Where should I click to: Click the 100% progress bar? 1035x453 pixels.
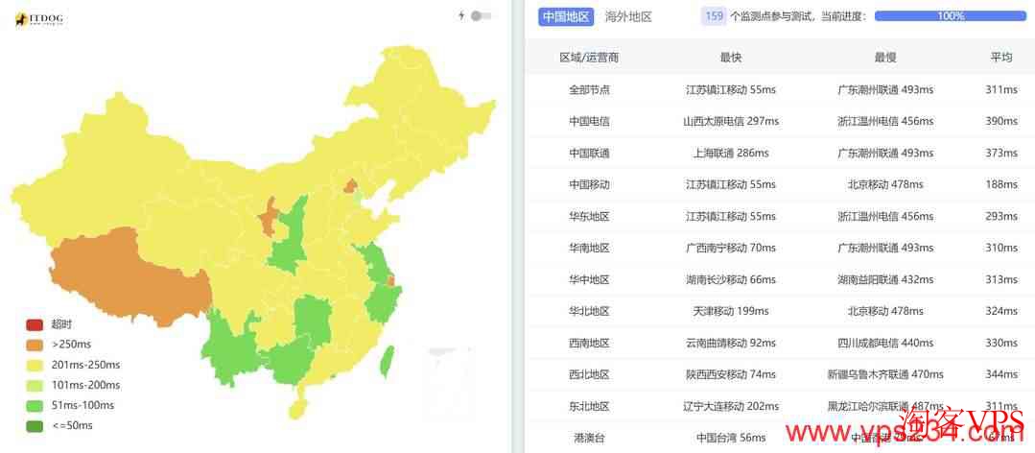point(951,16)
